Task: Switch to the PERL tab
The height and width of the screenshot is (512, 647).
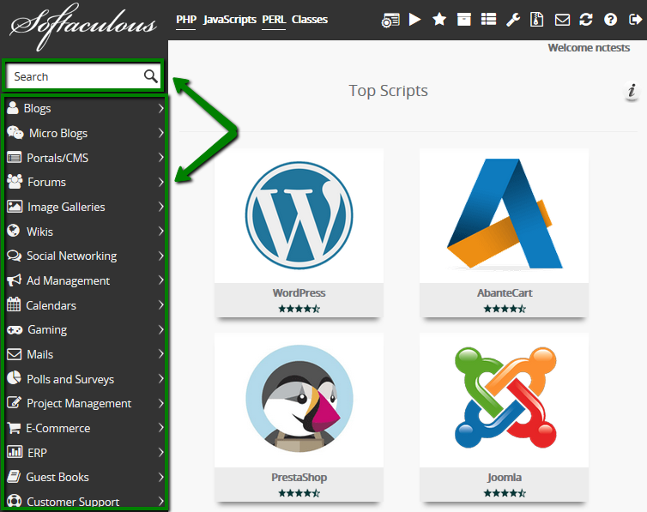Action: 274,20
